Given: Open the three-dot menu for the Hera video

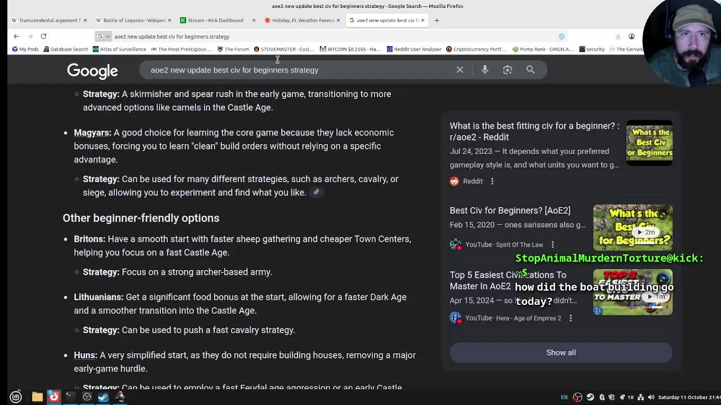Looking at the screenshot, I should tap(571, 318).
